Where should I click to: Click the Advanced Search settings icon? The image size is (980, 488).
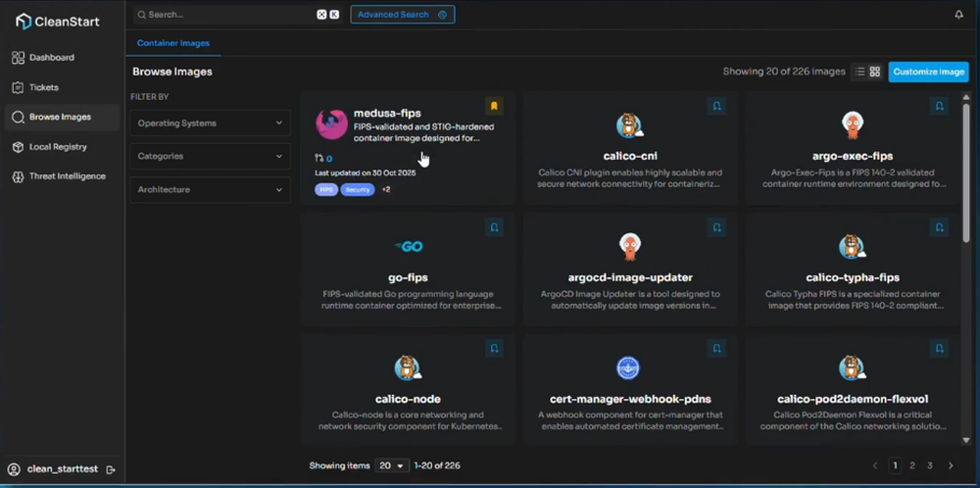[x=443, y=15]
